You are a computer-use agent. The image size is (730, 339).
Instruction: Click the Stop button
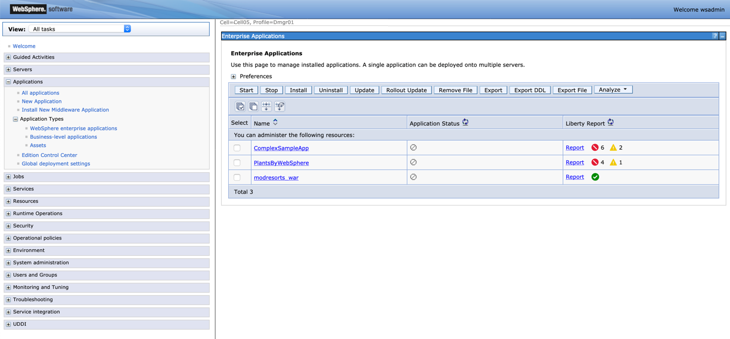271,90
